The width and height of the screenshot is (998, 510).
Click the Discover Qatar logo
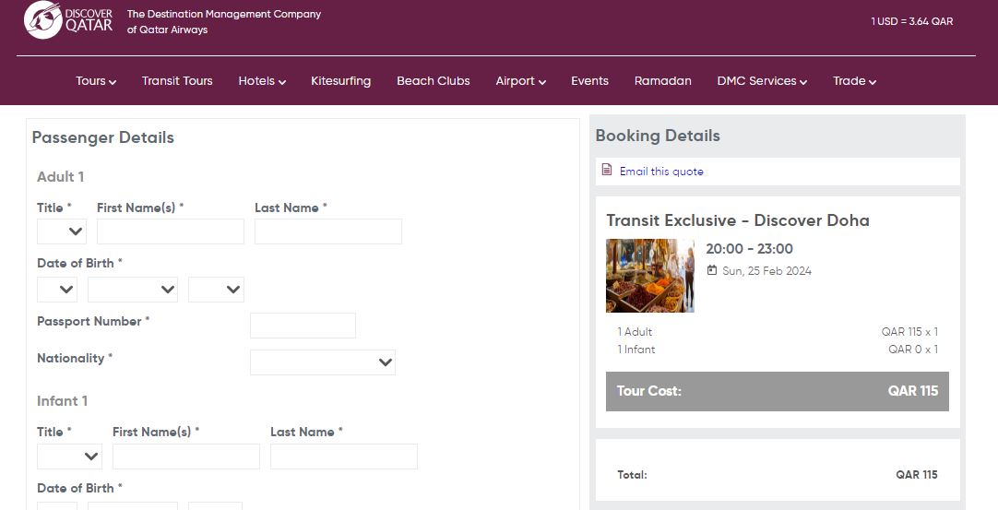(x=68, y=19)
